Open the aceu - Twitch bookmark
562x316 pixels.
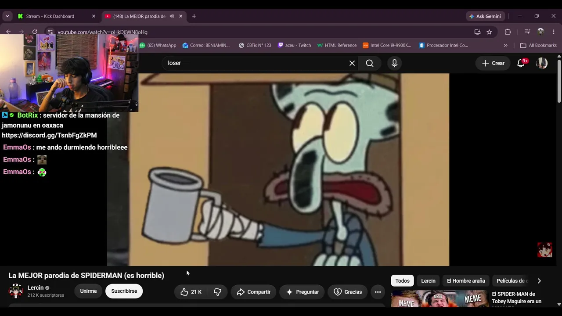[x=294, y=45]
